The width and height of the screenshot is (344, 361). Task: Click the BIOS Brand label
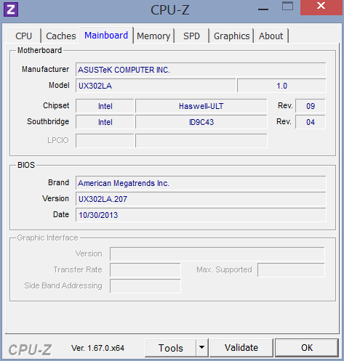[x=58, y=182]
